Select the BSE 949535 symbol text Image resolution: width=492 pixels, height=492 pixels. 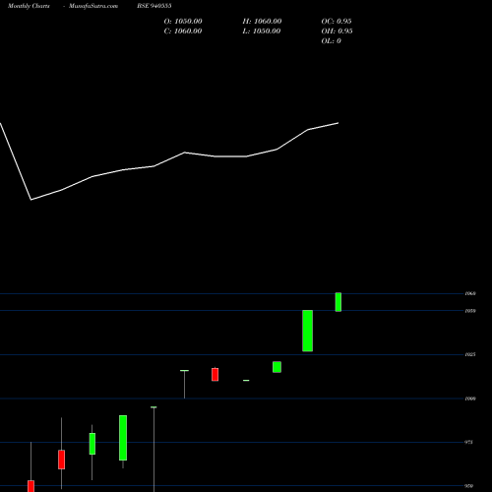[x=154, y=6]
